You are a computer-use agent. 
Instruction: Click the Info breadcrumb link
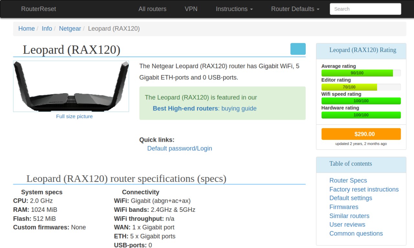tap(47, 28)
